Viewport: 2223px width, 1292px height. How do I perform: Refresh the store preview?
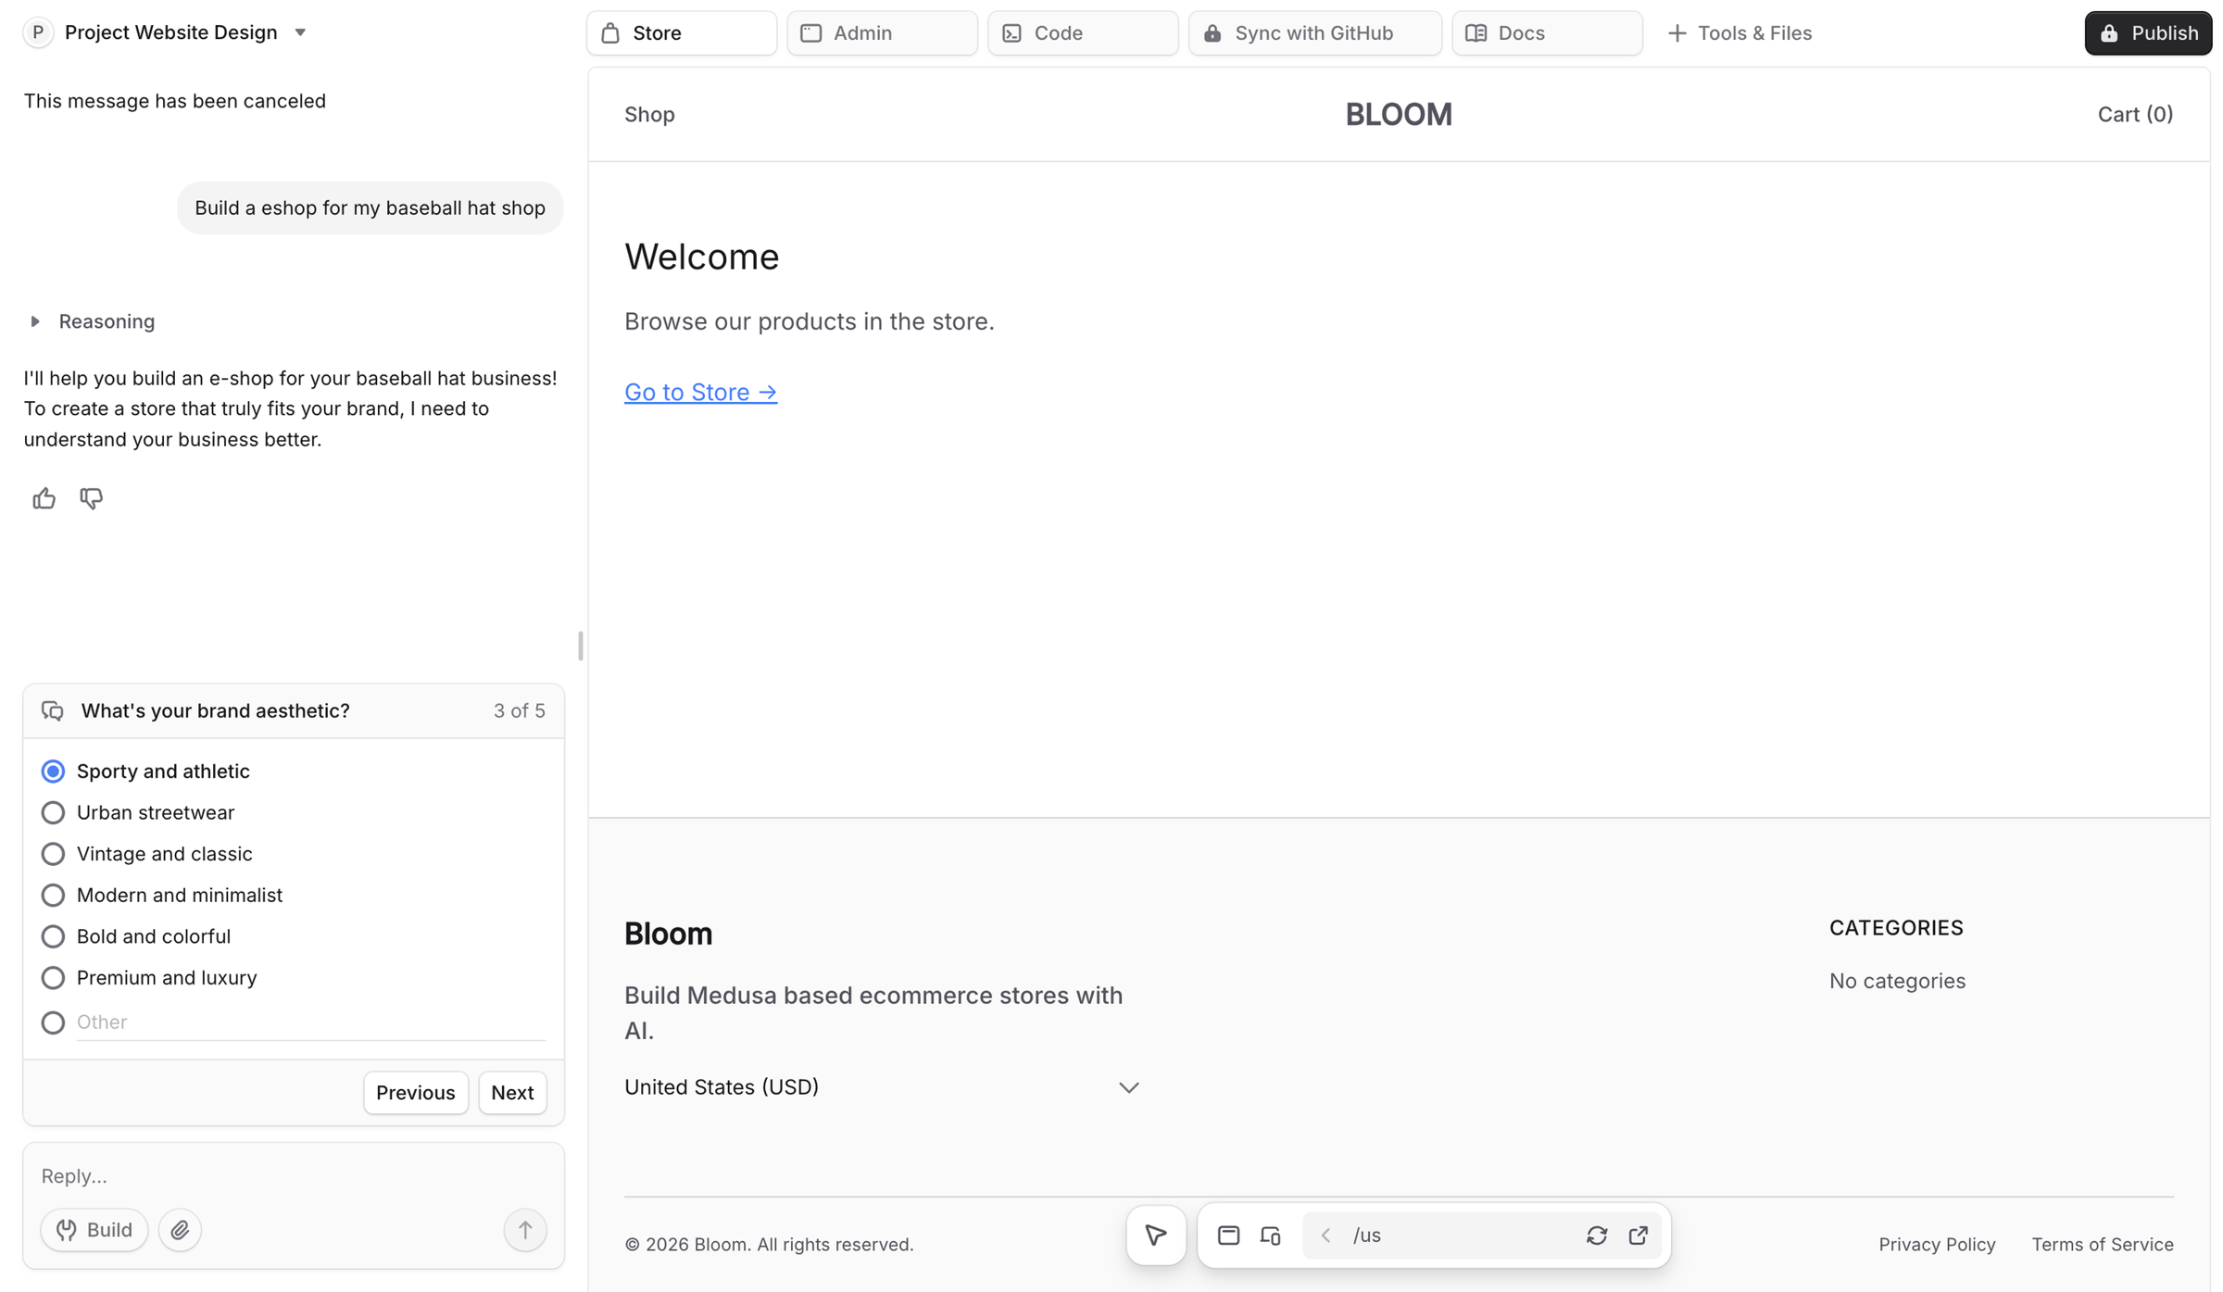point(1596,1235)
